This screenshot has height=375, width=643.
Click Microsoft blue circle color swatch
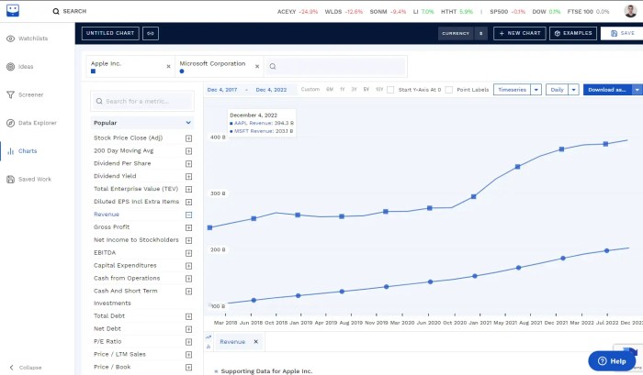[182, 72]
